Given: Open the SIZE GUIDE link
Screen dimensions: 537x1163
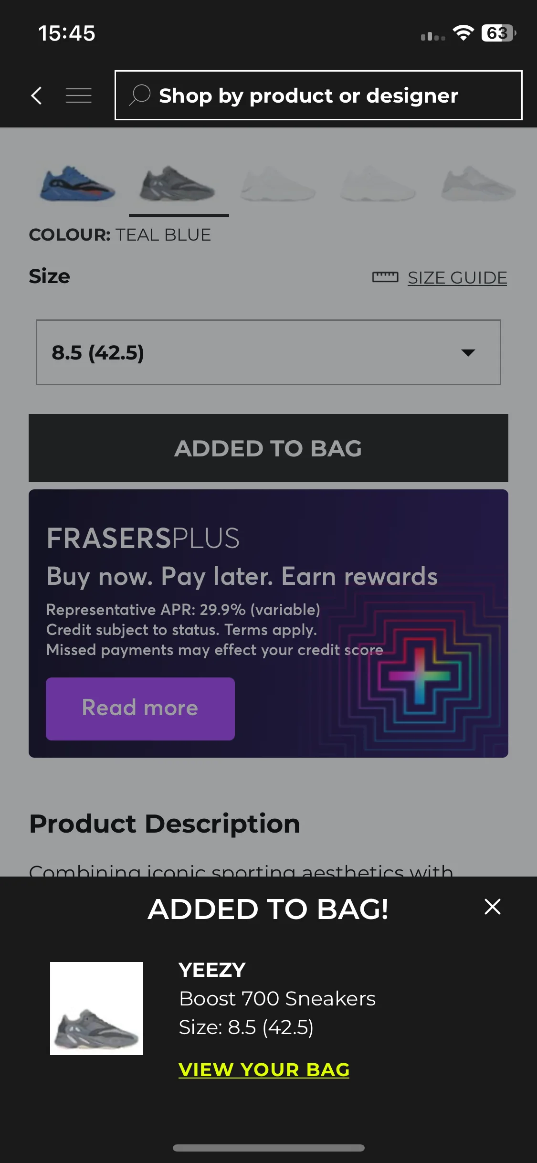Looking at the screenshot, I should coord(457,277).
